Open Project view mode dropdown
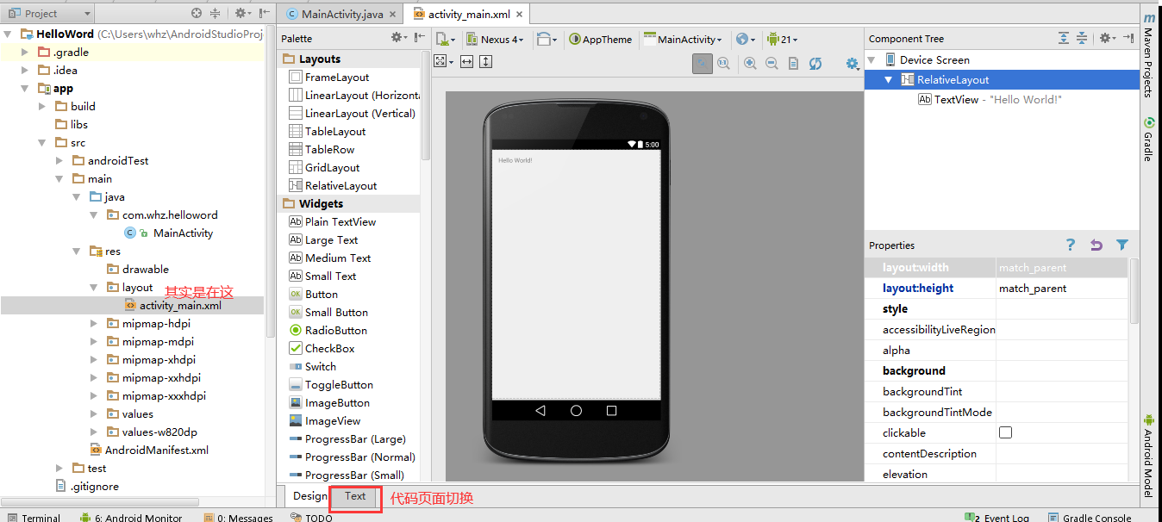The width and height of the screenshot is (1162, 522). pos(50,13)
